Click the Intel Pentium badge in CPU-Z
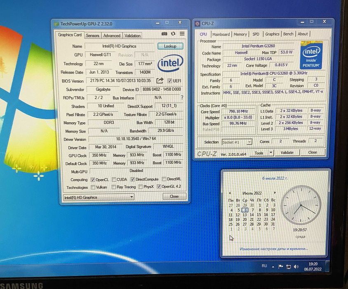 311,55
